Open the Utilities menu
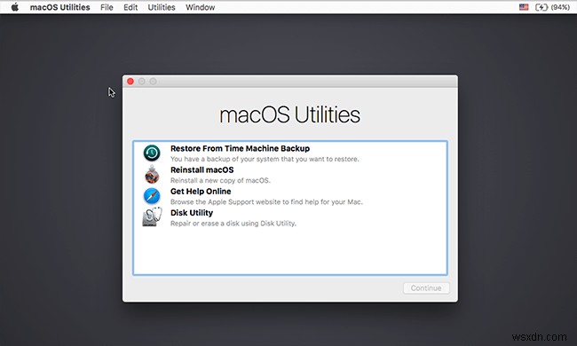 162,7
